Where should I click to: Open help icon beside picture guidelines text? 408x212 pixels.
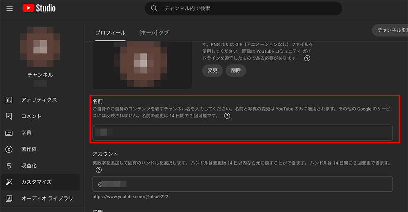[307, 58]
